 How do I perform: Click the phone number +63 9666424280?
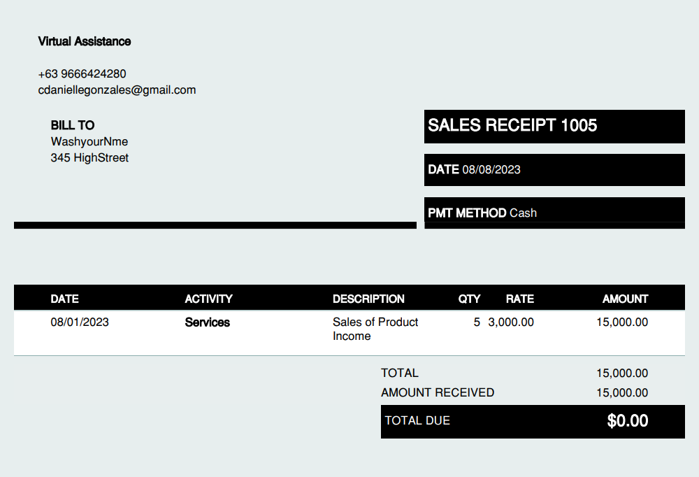tap(82, 73)
